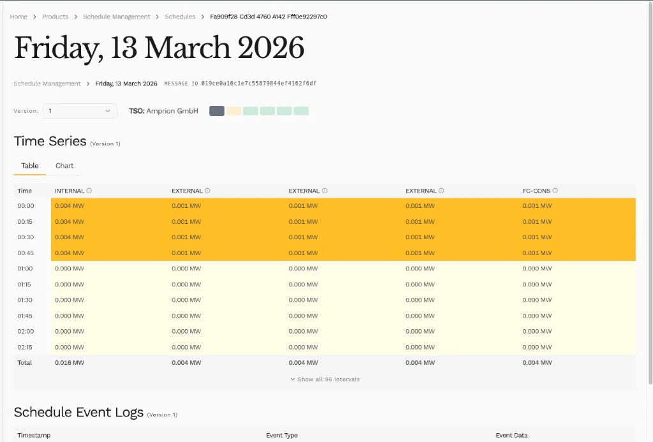Click the info icon beside INTERNAL column header
The image size is (653, 442).
pyautogui.click(x=89, y=190)
